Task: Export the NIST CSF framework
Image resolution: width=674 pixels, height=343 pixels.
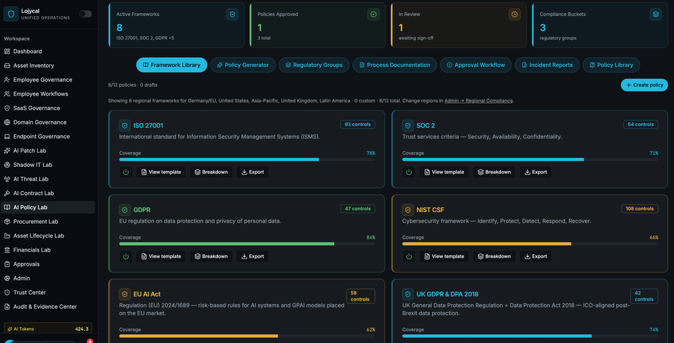Action: [536, 256]
